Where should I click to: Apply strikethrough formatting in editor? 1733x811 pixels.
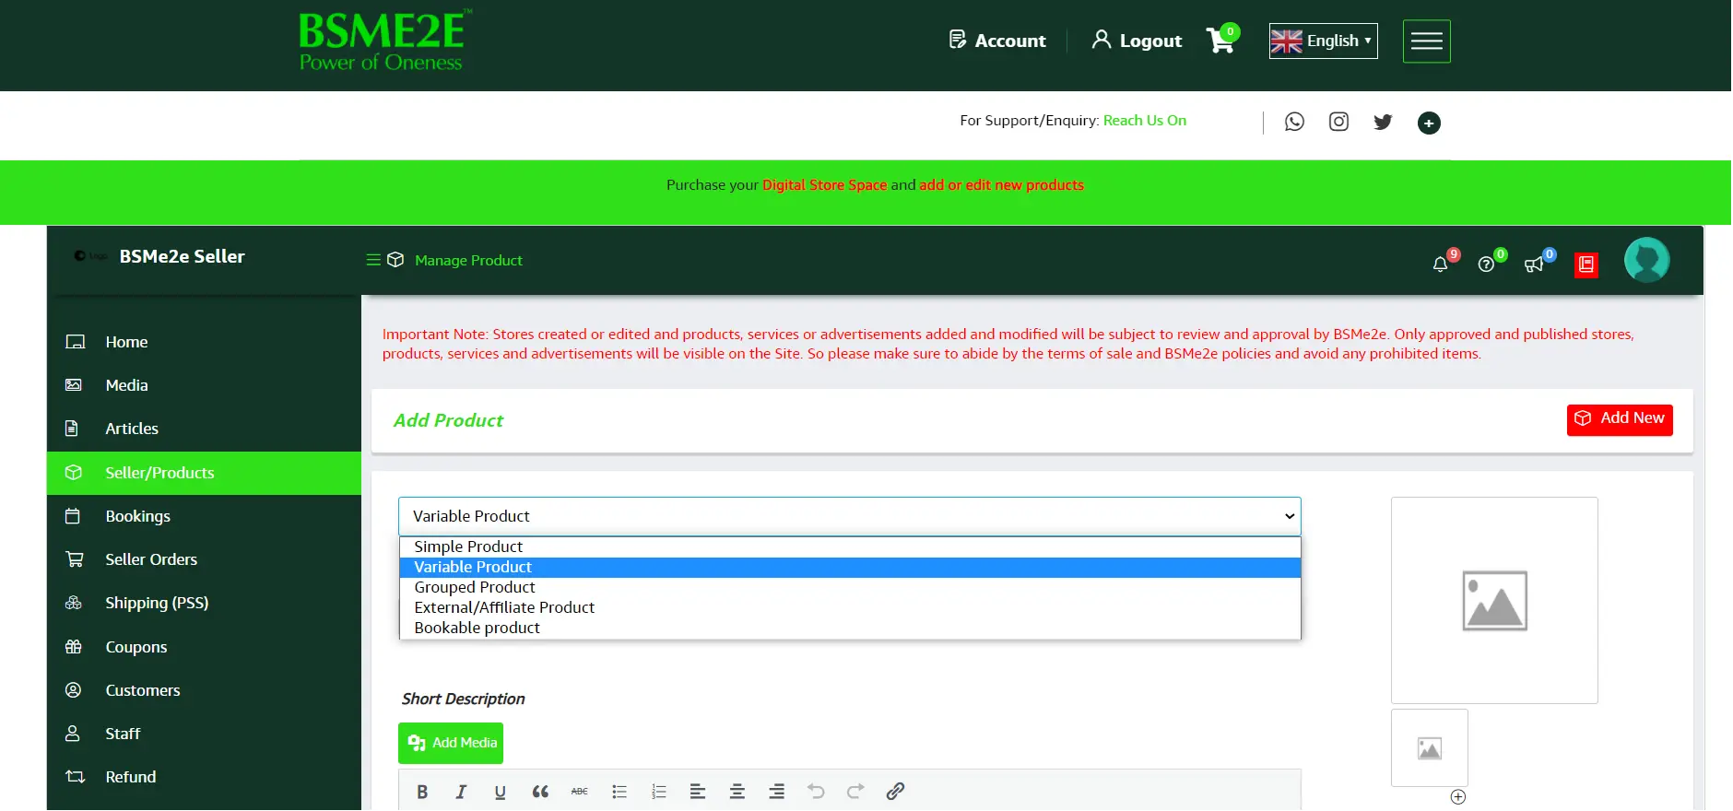click(579, 791)
